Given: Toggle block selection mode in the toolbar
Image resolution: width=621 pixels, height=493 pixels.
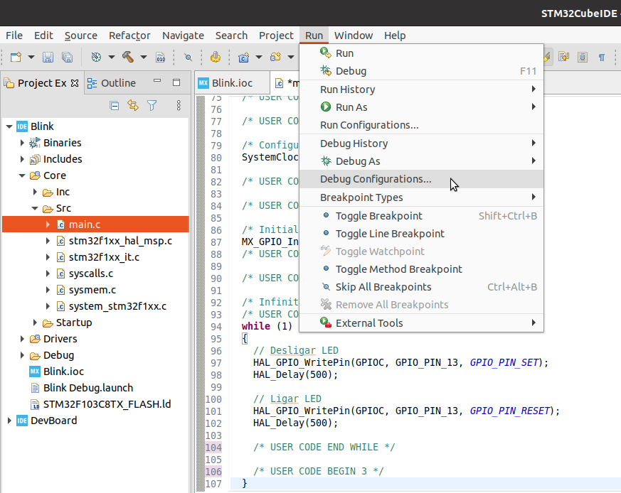Looking at the screenshot, I should 582,58.
